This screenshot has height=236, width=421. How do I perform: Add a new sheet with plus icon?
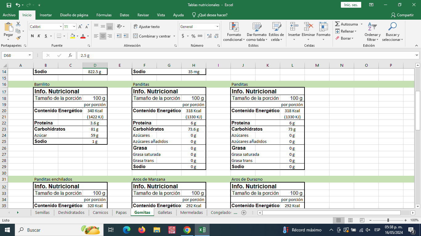[x=244, y=212]
